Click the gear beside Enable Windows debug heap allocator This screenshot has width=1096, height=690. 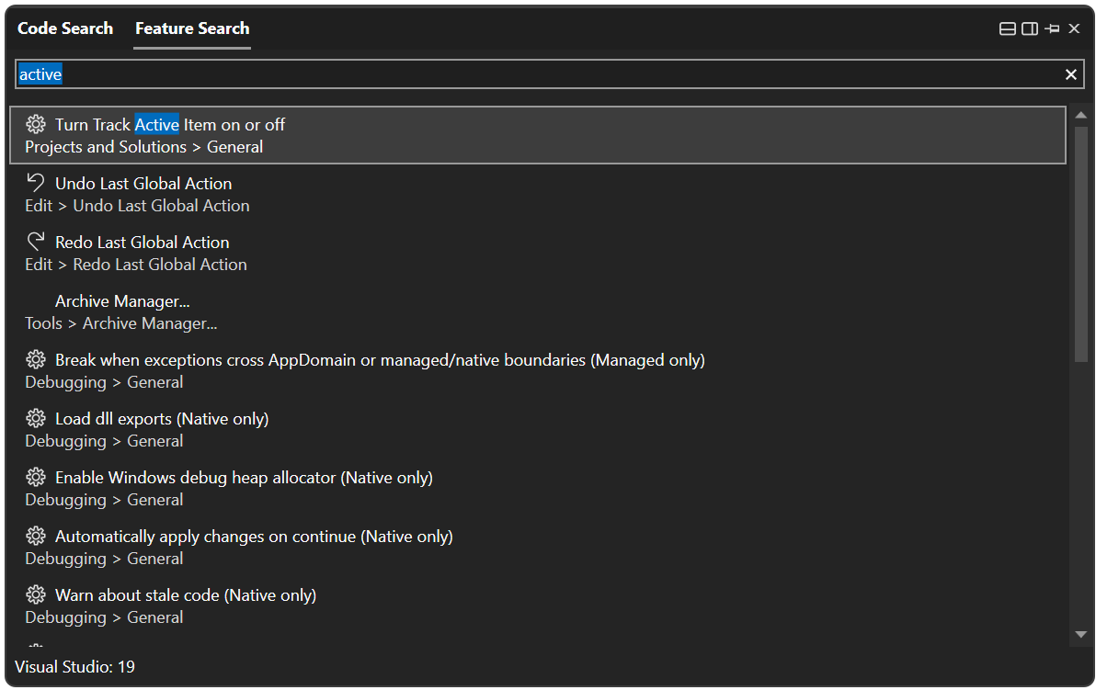click(x=36, y=477)
